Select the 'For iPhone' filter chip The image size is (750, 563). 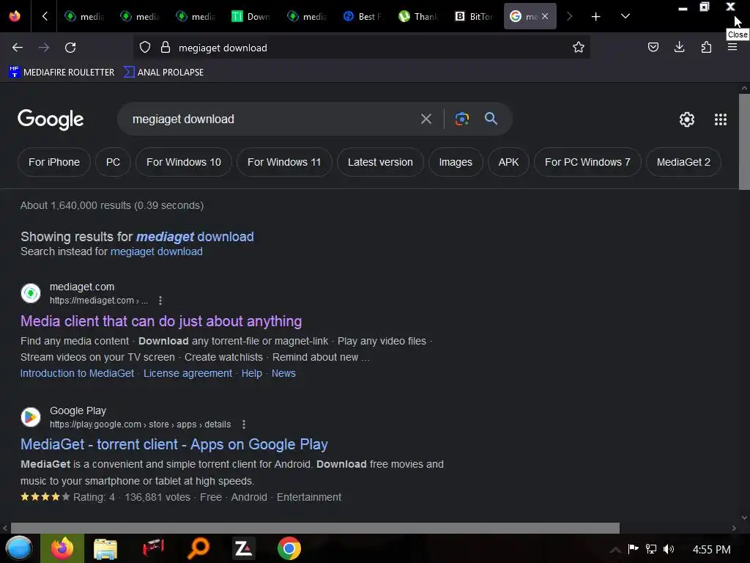pyautogui.click(x=54, y=162)
